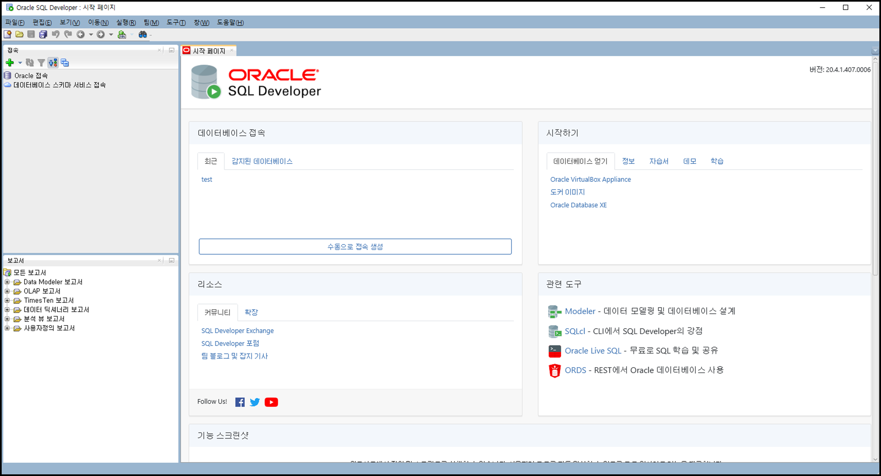Open the 도구 menu
The width and height of the screenshot is (881, 476).
(x=176, y=23)
